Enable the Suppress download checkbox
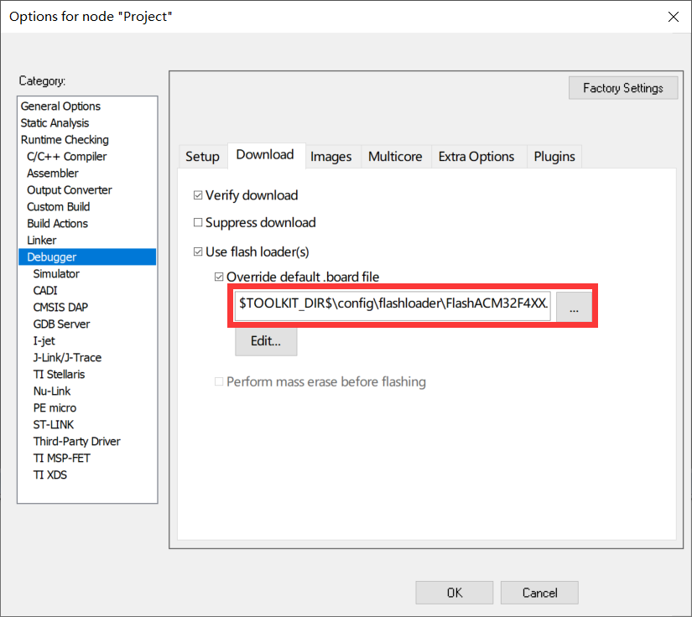Image resolution: width=692 pixels, height=617 pixels. coord(198,223)
